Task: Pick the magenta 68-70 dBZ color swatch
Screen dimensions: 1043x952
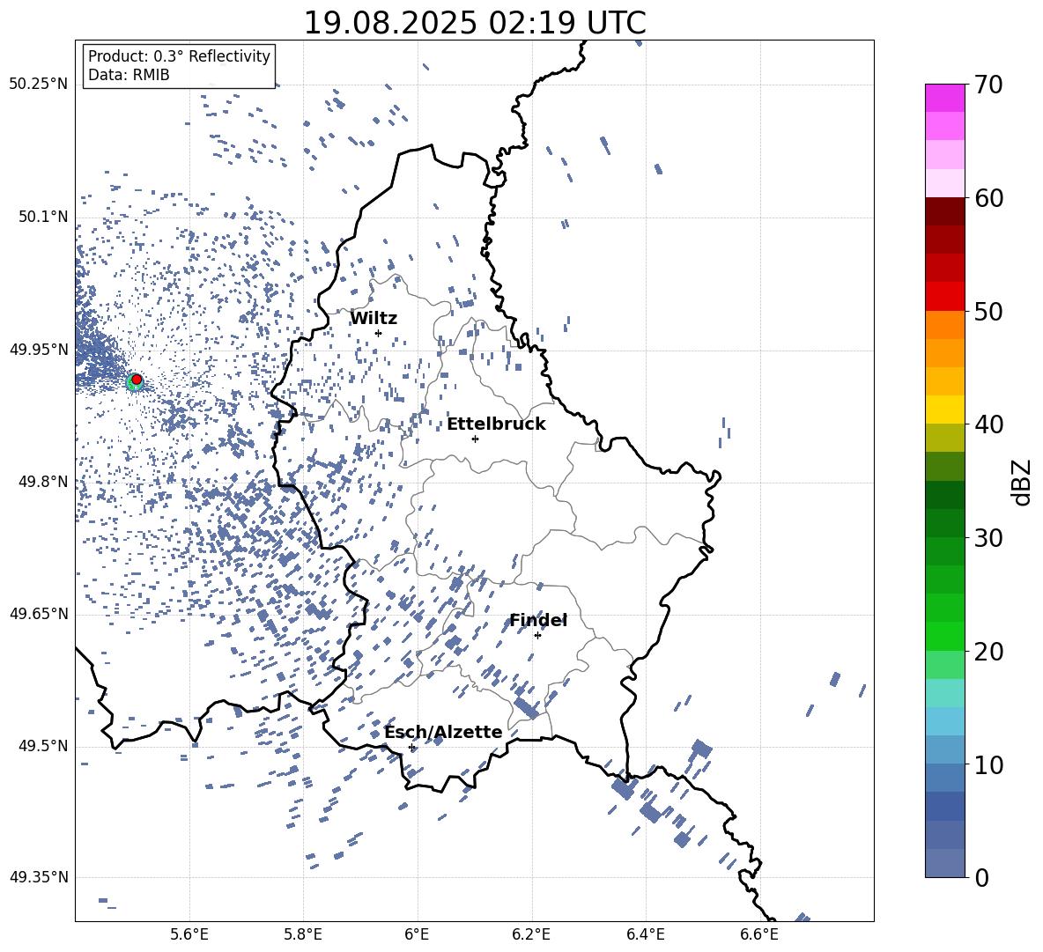Action: (944, 99)
